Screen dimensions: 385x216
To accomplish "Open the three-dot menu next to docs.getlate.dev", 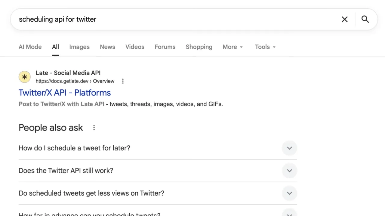I will (x=123, y=81).
